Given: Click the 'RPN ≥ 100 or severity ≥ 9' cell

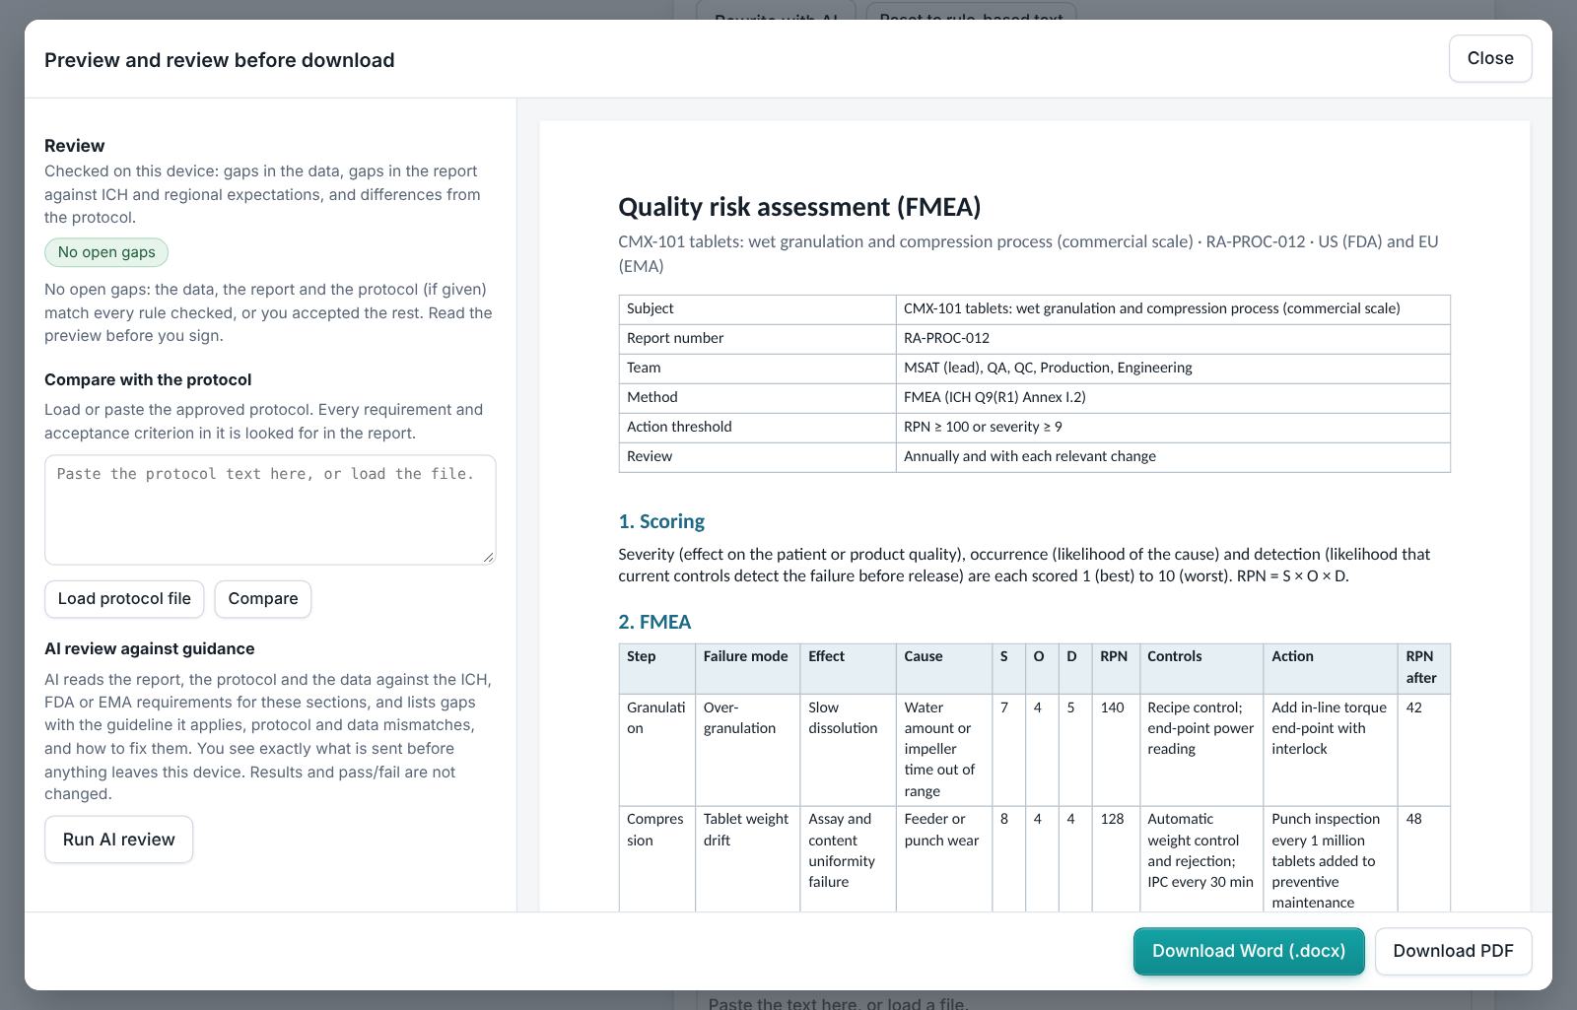Looking at the screenshot, I should (x=1173, y=427).
